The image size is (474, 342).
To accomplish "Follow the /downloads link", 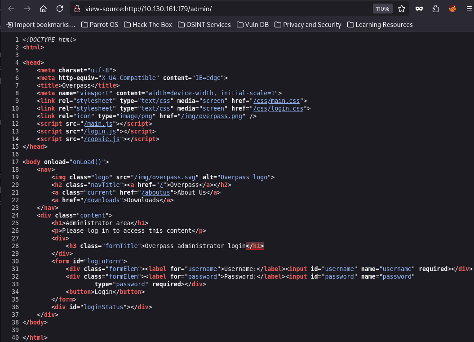I will pos(102,200).
